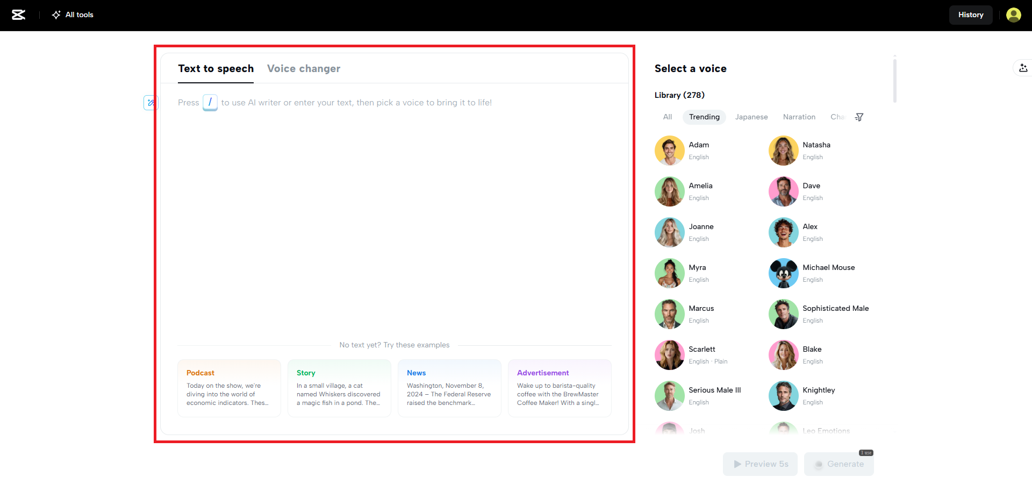Click the CapCut logo icon
The height and width of the screenshot is (491, 1032).
[19, 15]
